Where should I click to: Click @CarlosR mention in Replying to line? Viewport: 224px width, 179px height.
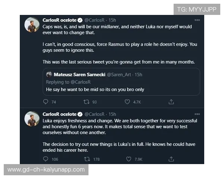83,82
